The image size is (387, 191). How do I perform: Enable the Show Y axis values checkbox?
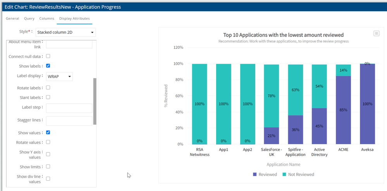point(48,154)
